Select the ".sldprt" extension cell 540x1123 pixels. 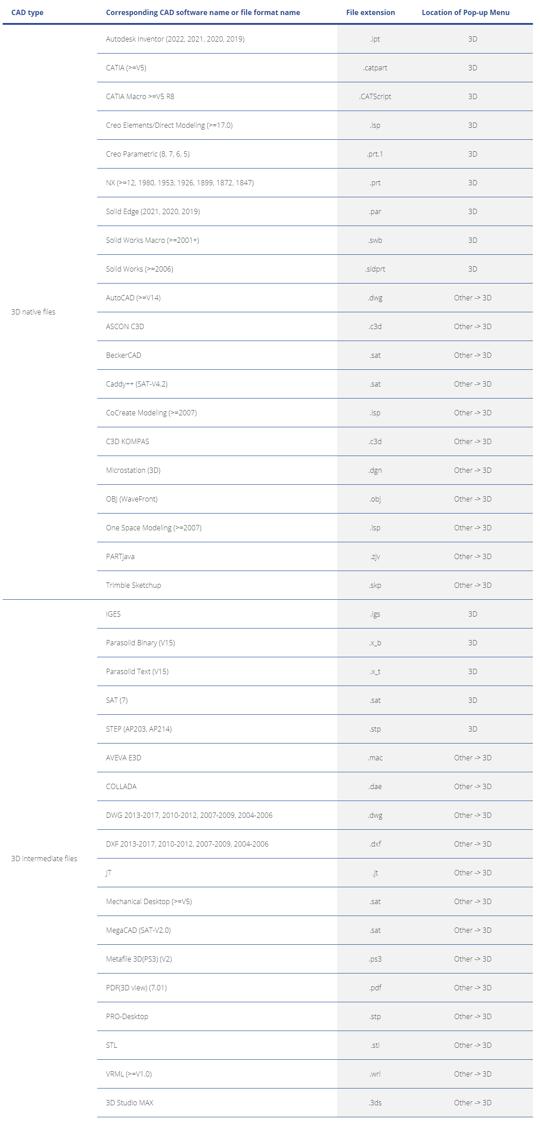375,269
